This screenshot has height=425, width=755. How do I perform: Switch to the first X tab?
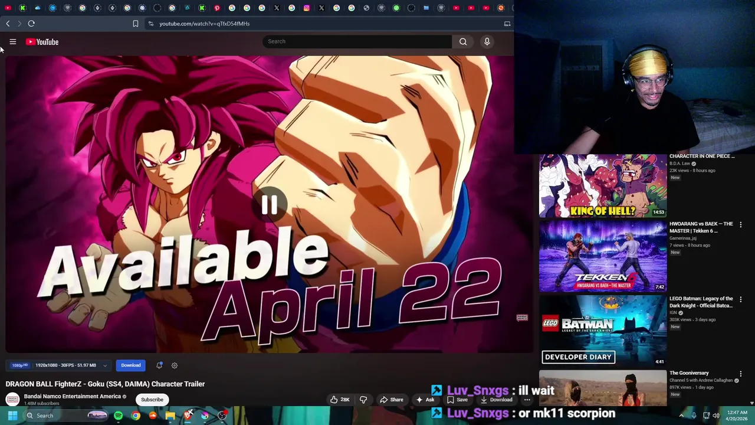(277, 8)
